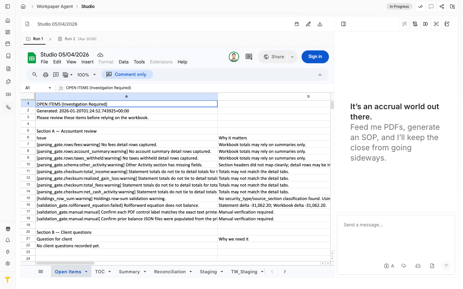Viewport: 463px width, 289px height.
Task: Open the Help menu
Action: [182, 62]
